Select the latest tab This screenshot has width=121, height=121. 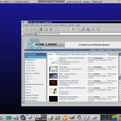coord(51,54)
